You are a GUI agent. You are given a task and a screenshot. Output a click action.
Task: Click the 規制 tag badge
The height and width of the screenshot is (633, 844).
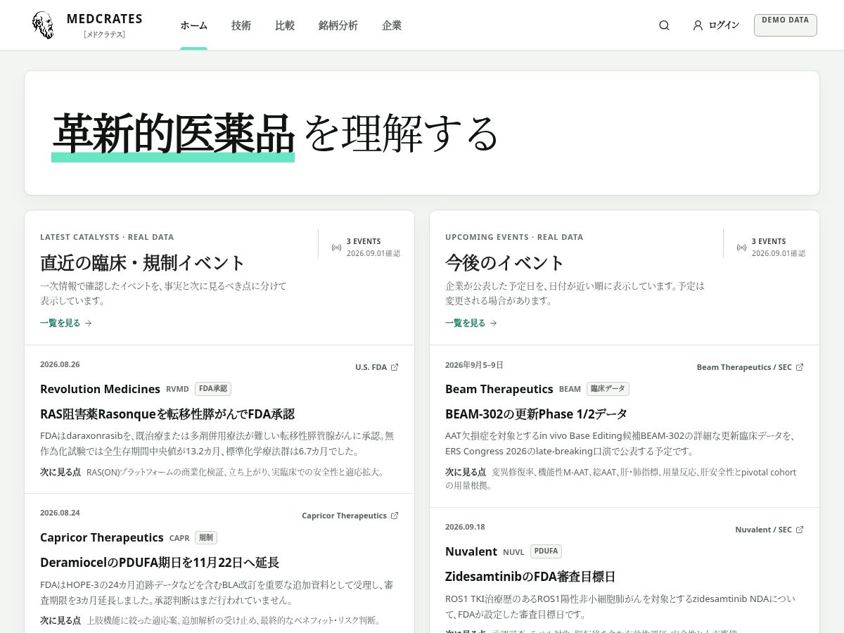tap(206, 537)
